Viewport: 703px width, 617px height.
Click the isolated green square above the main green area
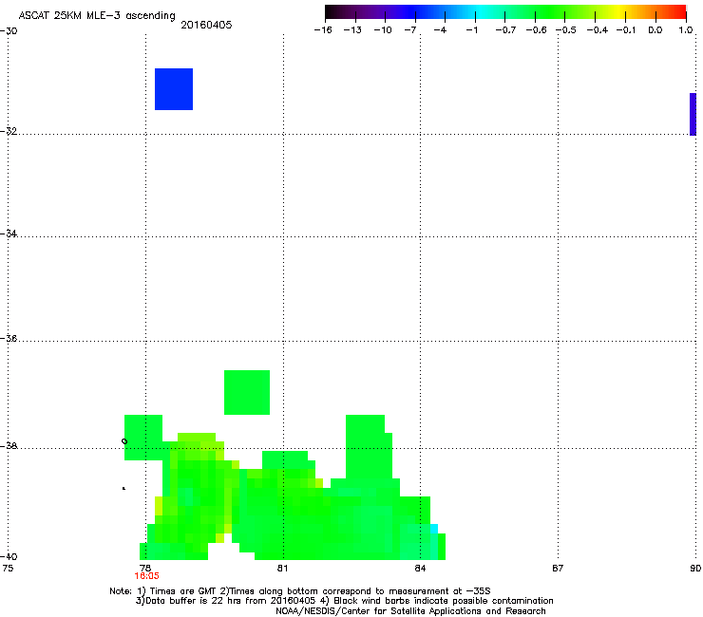[247, 393]
